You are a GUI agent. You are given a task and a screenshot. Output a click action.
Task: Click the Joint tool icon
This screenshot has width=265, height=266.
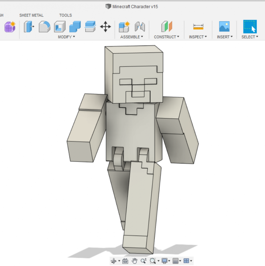(140, 27)
